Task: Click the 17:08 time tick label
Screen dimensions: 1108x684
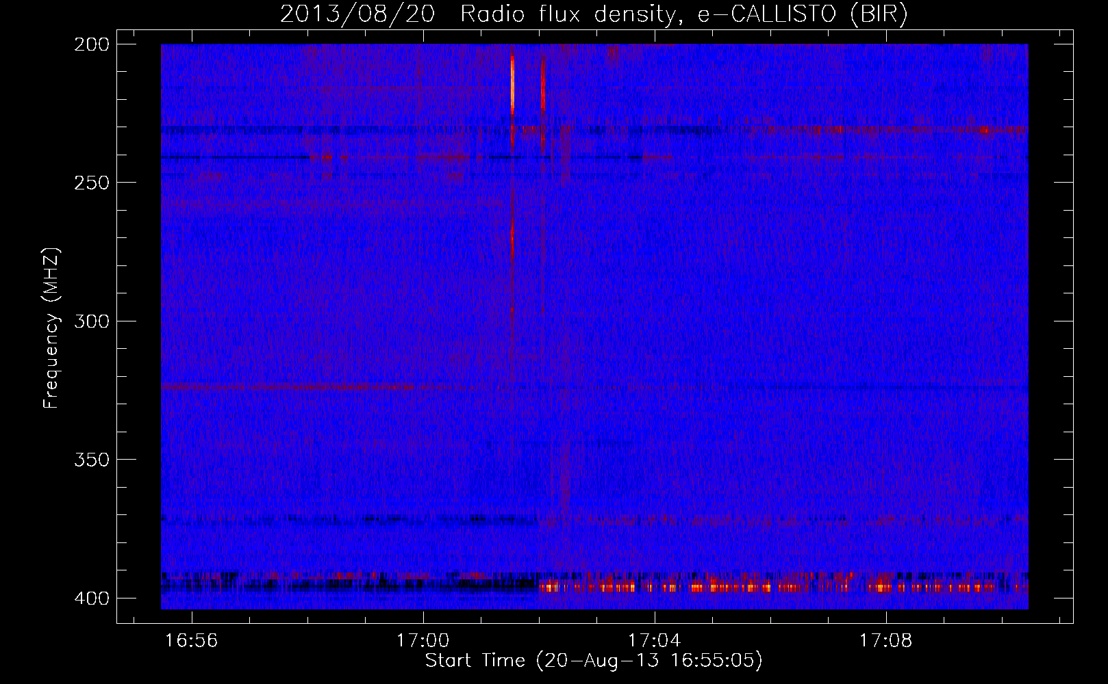Action: [886, 641]
